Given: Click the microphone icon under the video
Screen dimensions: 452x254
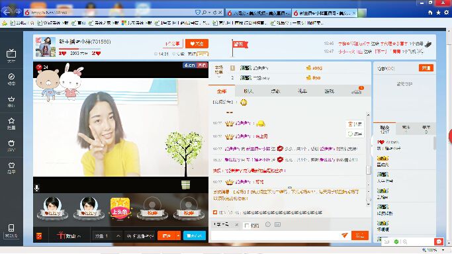Looking at the screenshot, I should [37, 188].
